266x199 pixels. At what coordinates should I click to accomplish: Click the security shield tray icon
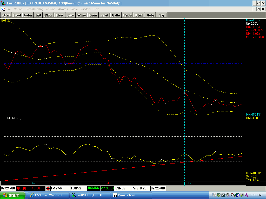[219, 195]
